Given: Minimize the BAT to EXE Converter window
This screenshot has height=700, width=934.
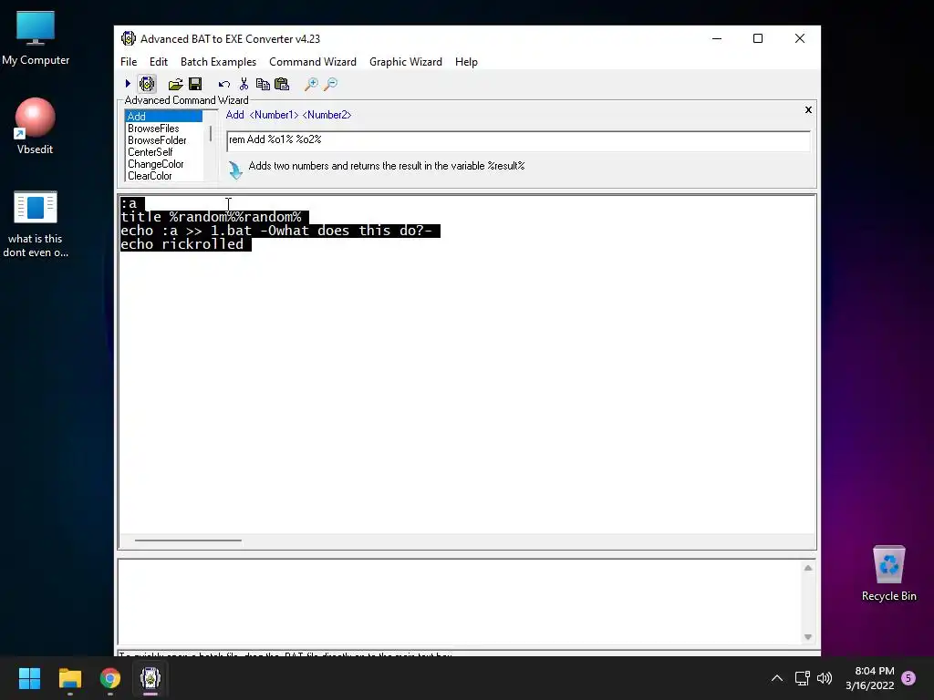Looking at the screenshot, I should pos(717,38).
